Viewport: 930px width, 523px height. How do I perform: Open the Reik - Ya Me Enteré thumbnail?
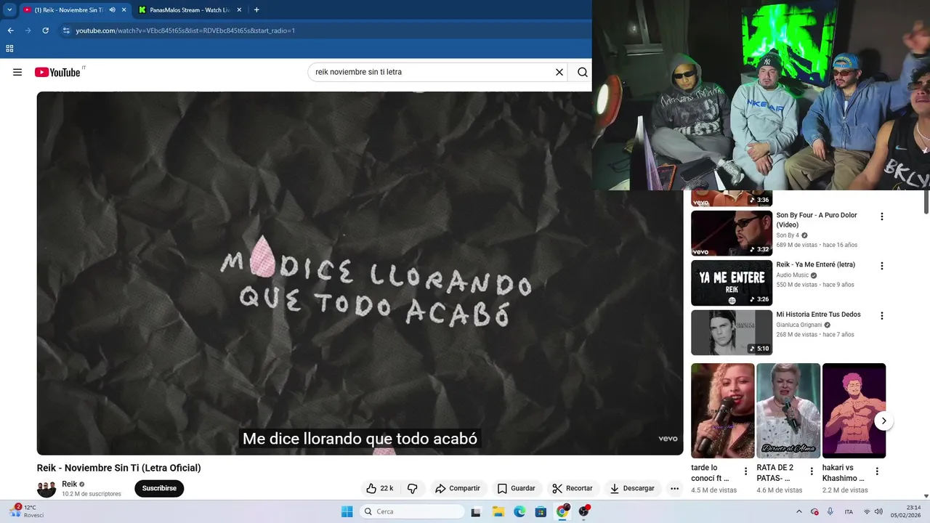point(732,283)
